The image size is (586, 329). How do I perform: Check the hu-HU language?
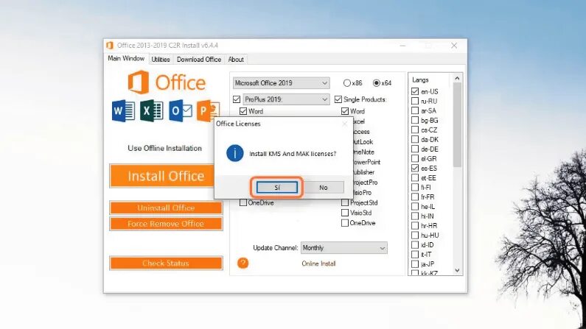pyautogui.click(x=415, y=236)
